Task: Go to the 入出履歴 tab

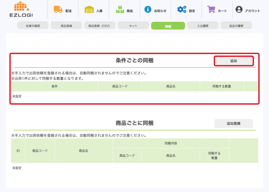Action: pyautogui.click(x=203, y=26)
